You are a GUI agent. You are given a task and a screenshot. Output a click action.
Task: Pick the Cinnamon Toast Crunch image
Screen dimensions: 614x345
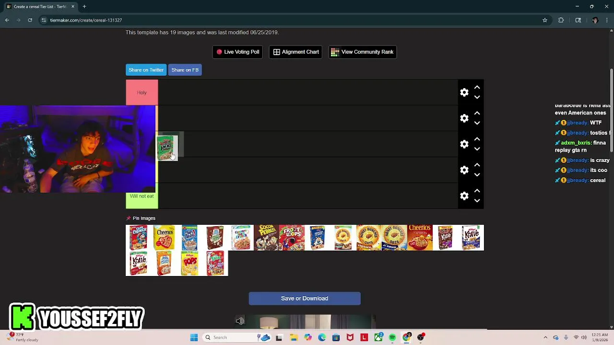click(241, 238)
